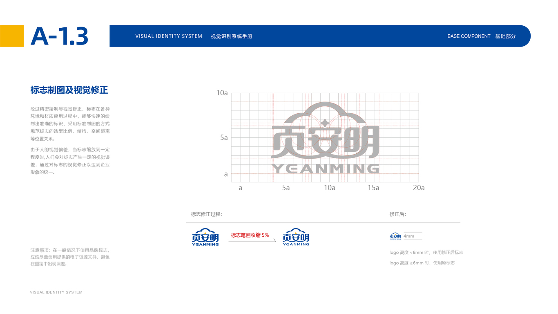Viewport: 558px width, 314px height.
Task: Click the paragraph beginning "经过精密绘制与视觉修正"
Action: pos(70,124)
